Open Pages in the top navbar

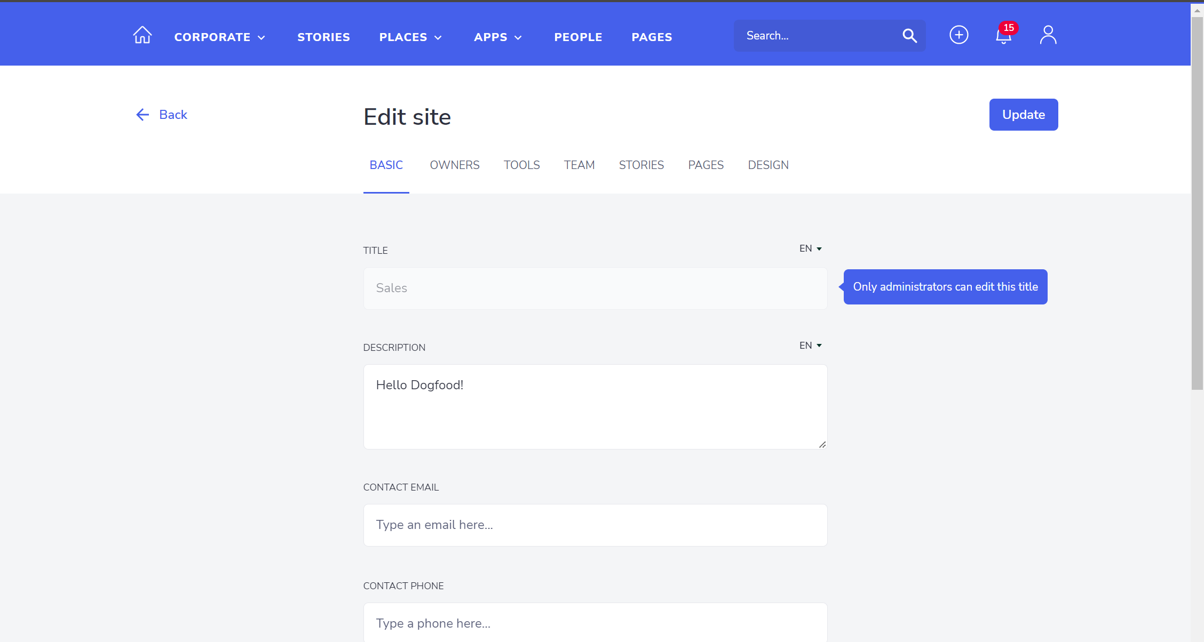pos(652,37)
